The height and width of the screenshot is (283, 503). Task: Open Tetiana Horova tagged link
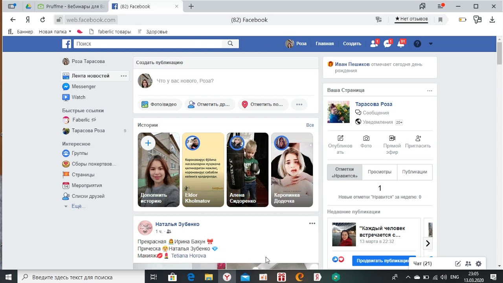click(188, 256)
